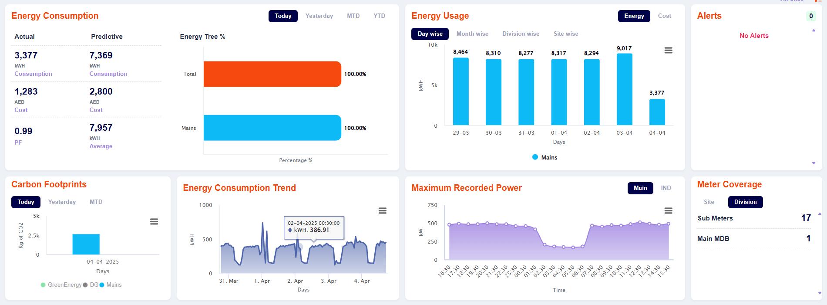Click the Energy Tree % heading
This screenshot has width=827, height=305.
pos(202,37)
